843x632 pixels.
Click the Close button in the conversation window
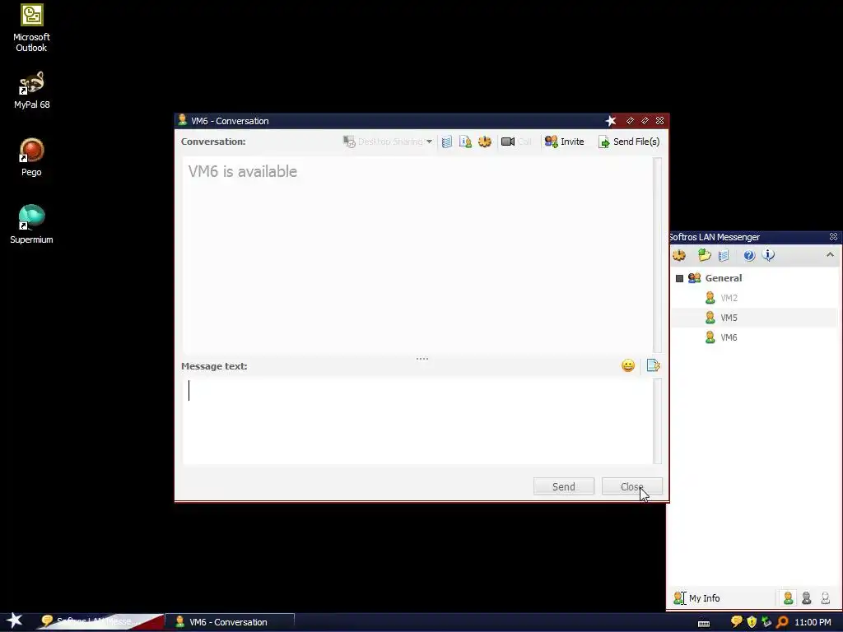coord(631,486)
